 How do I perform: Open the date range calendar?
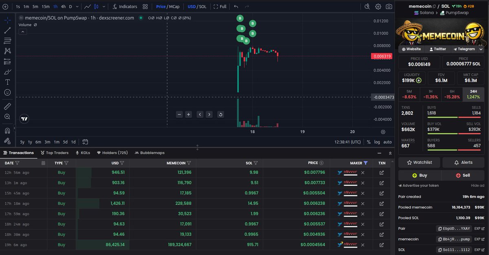point(85,142)
